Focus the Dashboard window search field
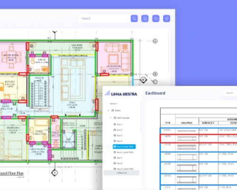The width and height of the screenshot is (237, 190). coord(230,93)
